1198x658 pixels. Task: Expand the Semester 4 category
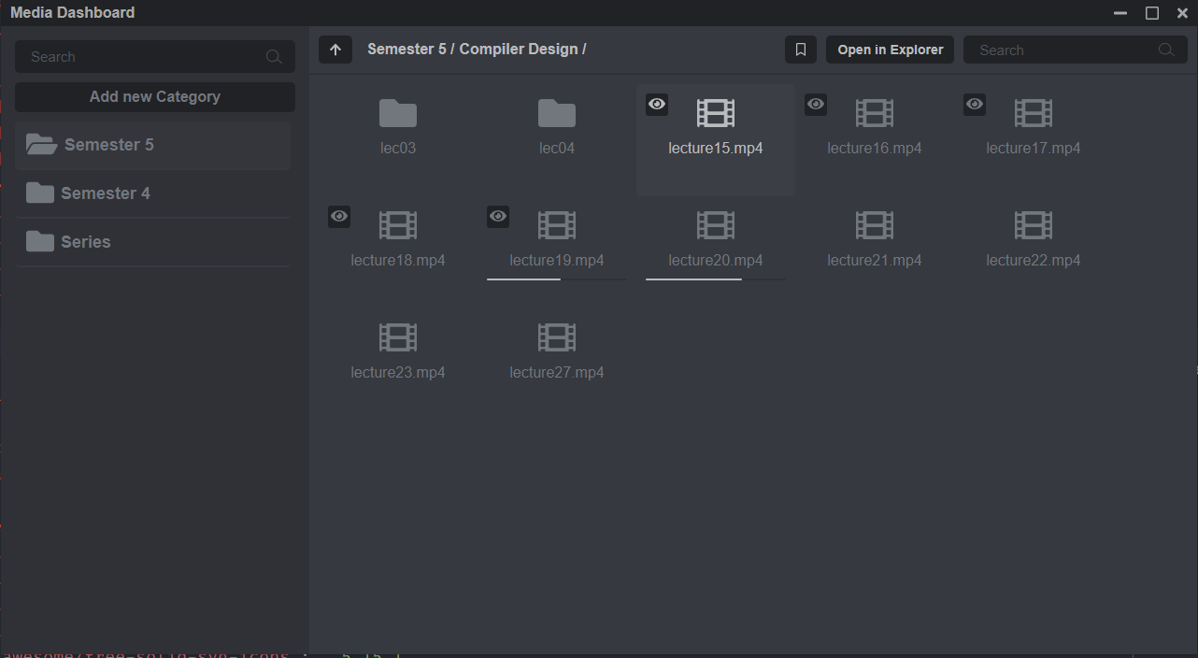pos(105,193)
